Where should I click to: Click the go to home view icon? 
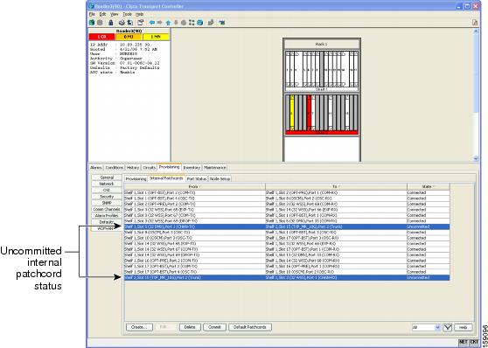tap(169, 23)
